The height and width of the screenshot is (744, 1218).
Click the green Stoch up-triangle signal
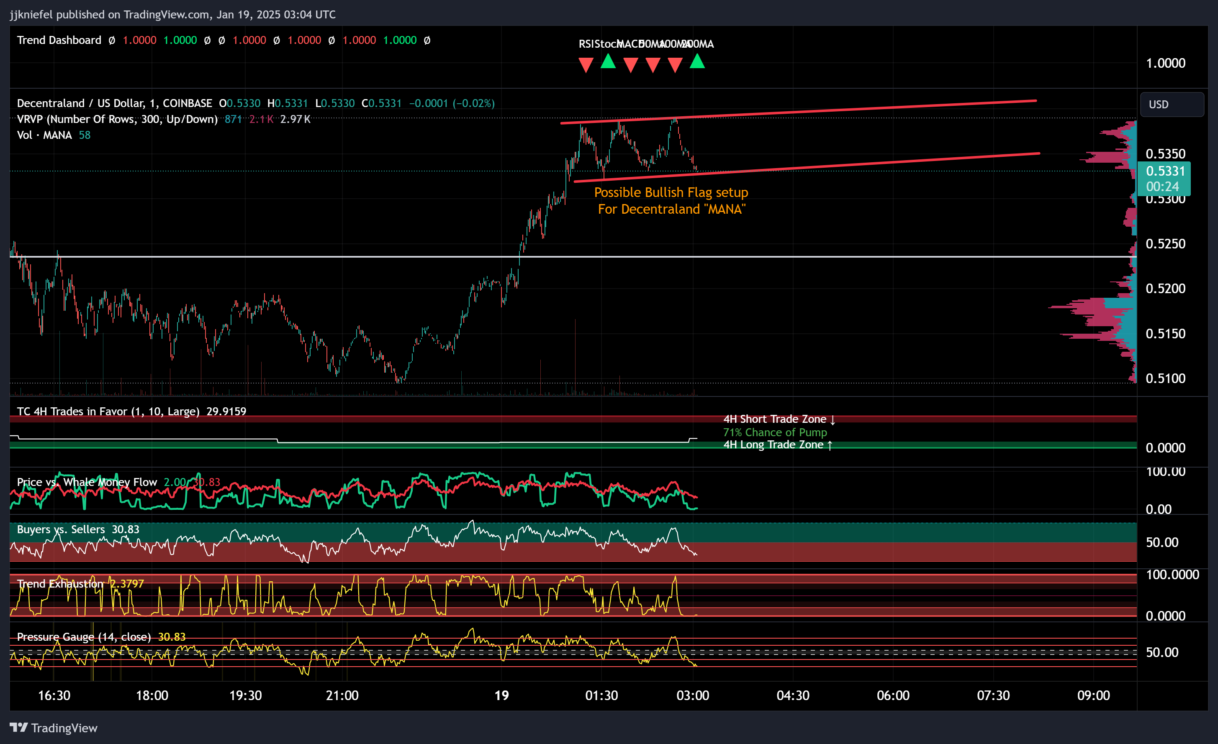click(x=608, y=61)
